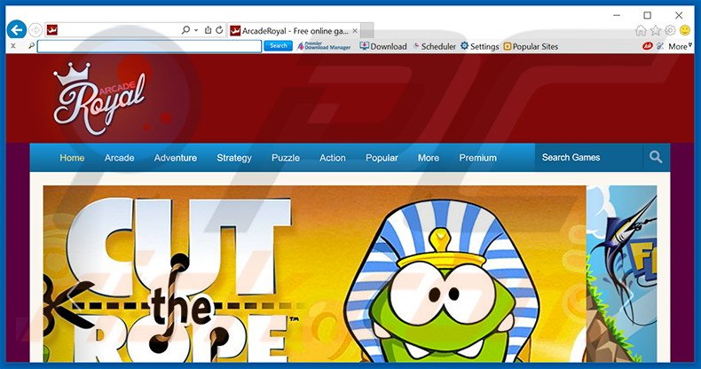
Task: Click the Arcade Royal logo
Action: 99,98
